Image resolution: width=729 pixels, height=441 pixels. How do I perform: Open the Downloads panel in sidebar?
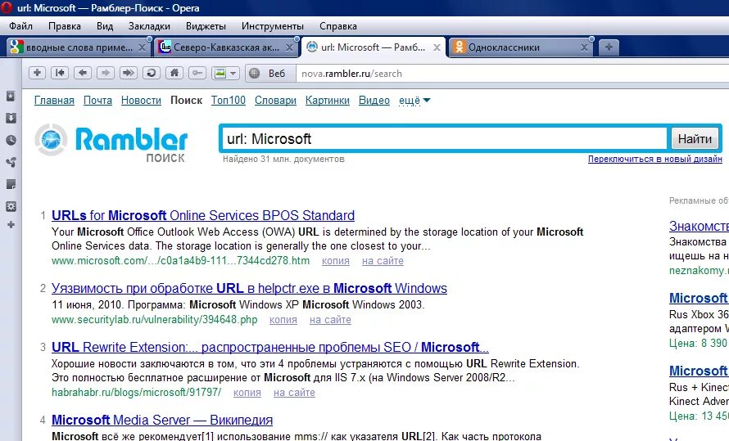[11, 118]
